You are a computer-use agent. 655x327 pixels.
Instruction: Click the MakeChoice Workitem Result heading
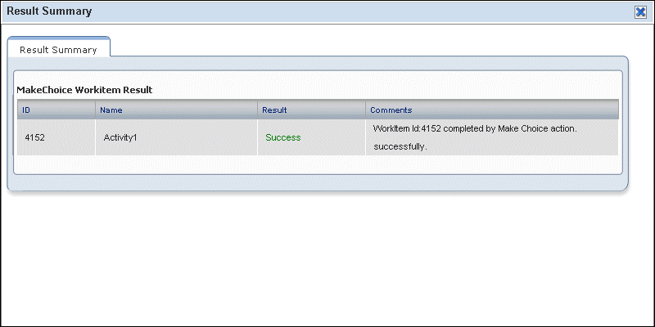click(84, 90)
